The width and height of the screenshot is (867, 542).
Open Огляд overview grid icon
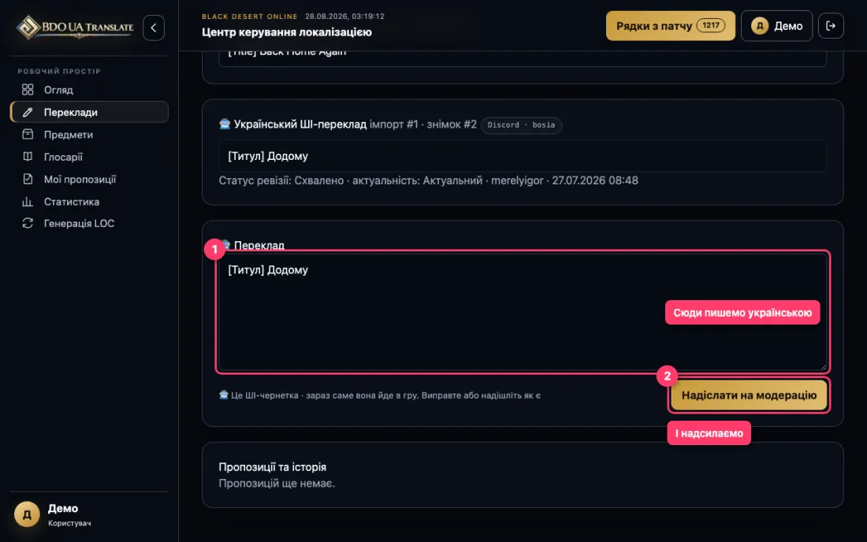click(x=28, y=90)
